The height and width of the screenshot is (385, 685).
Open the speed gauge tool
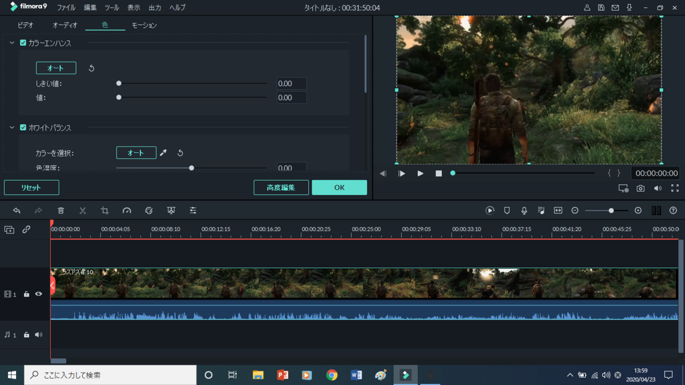tap(127, 210)
